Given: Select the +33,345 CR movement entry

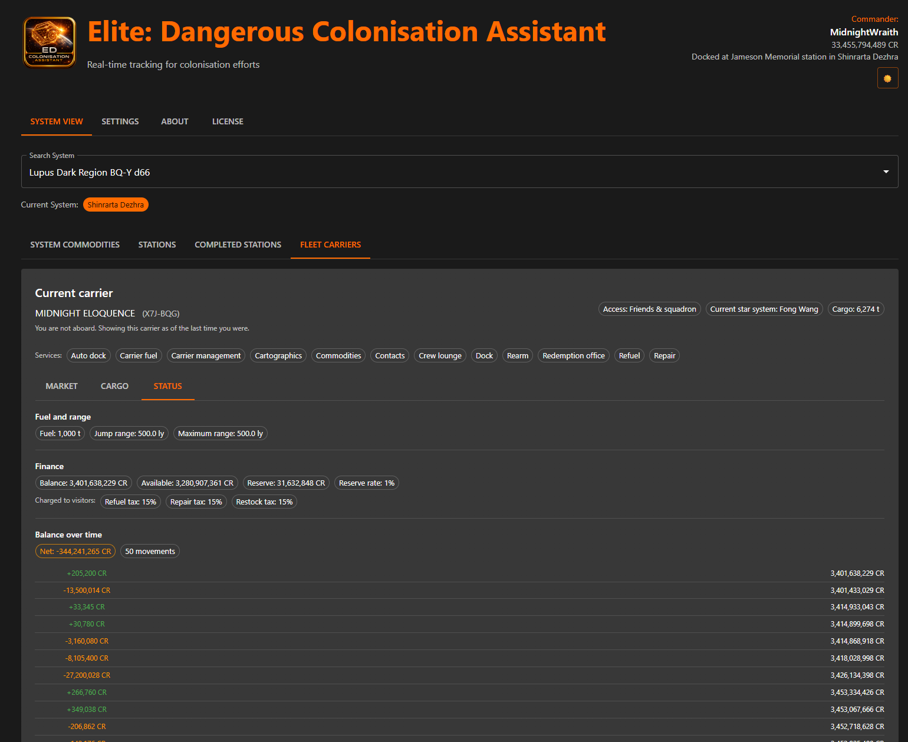Looking at the screenshot, I should click(459, 607).
